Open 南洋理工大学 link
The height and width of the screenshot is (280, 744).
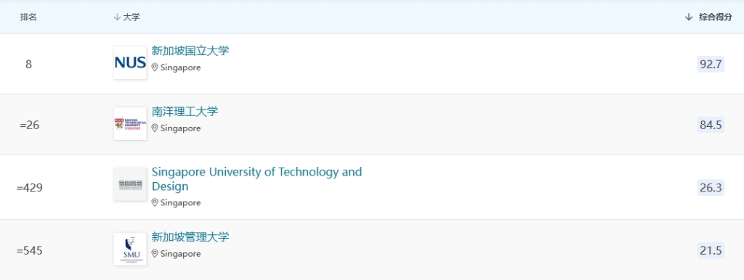click(x=185, y=112)
